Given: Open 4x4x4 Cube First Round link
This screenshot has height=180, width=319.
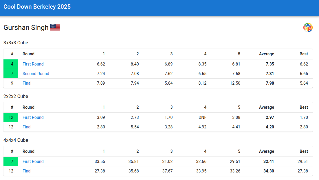Looking at the screenshot, I should [x=33, y=161].
